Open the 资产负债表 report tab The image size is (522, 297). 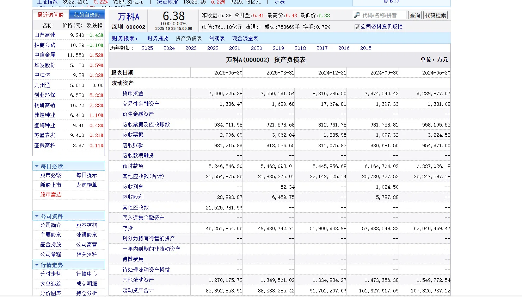[189, 38]
